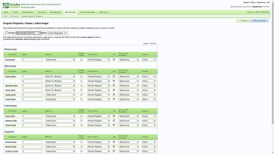
Task: Open assign classes icon for Décimo Grado
Action: (81, 146)
